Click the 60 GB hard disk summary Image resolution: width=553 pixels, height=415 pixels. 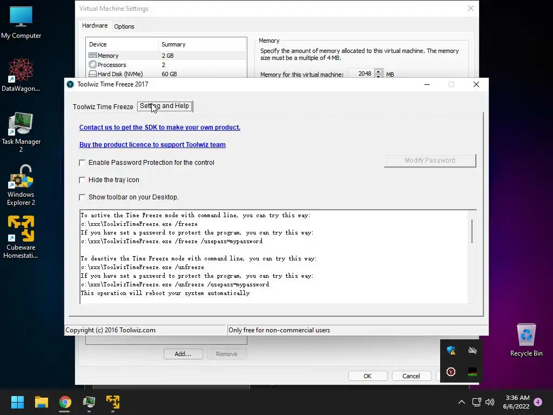169,74
